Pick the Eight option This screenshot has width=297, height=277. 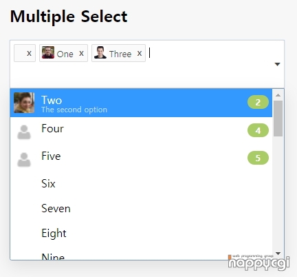[x=141, y=233]
